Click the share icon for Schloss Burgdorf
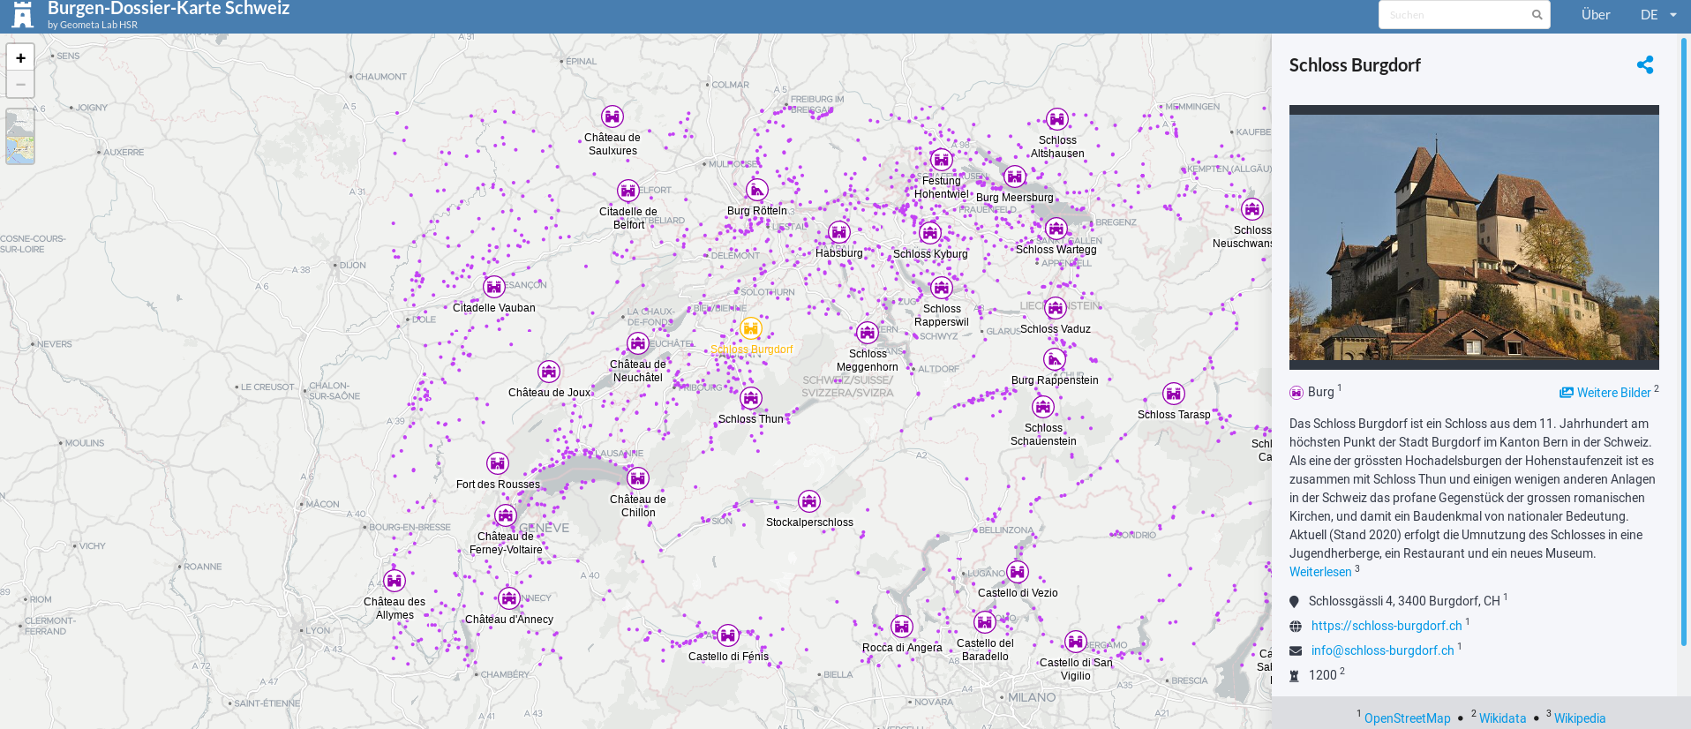1691x729 pixels. 1645,65
